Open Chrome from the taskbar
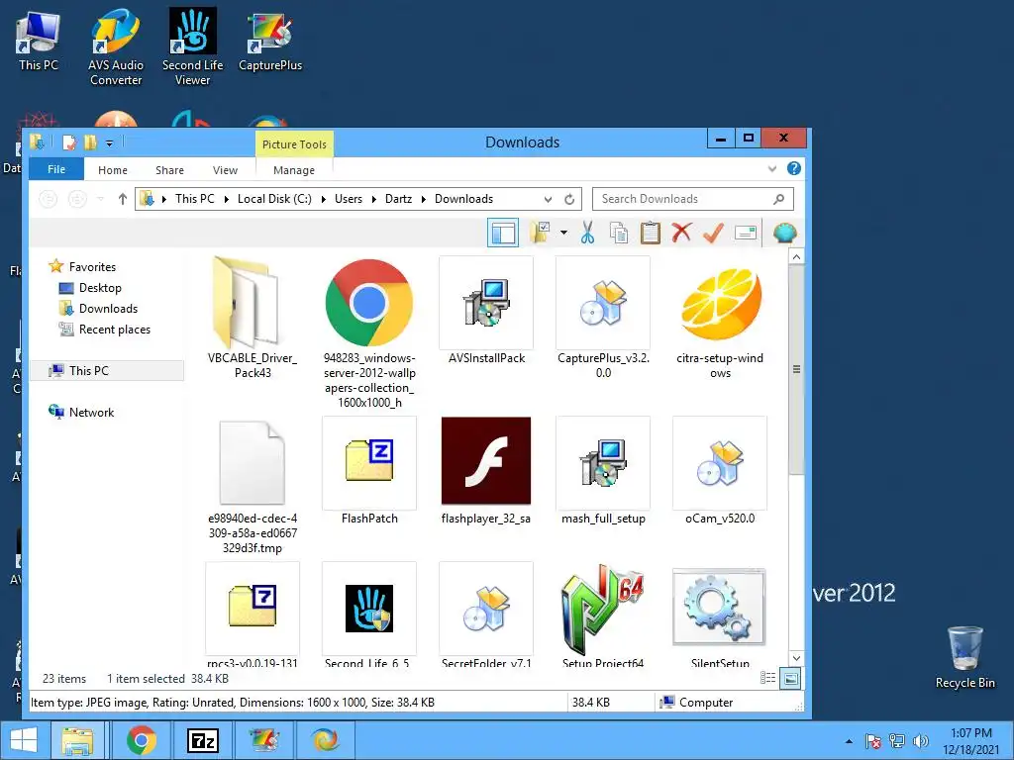The image size is (1014, 760). 142,740
